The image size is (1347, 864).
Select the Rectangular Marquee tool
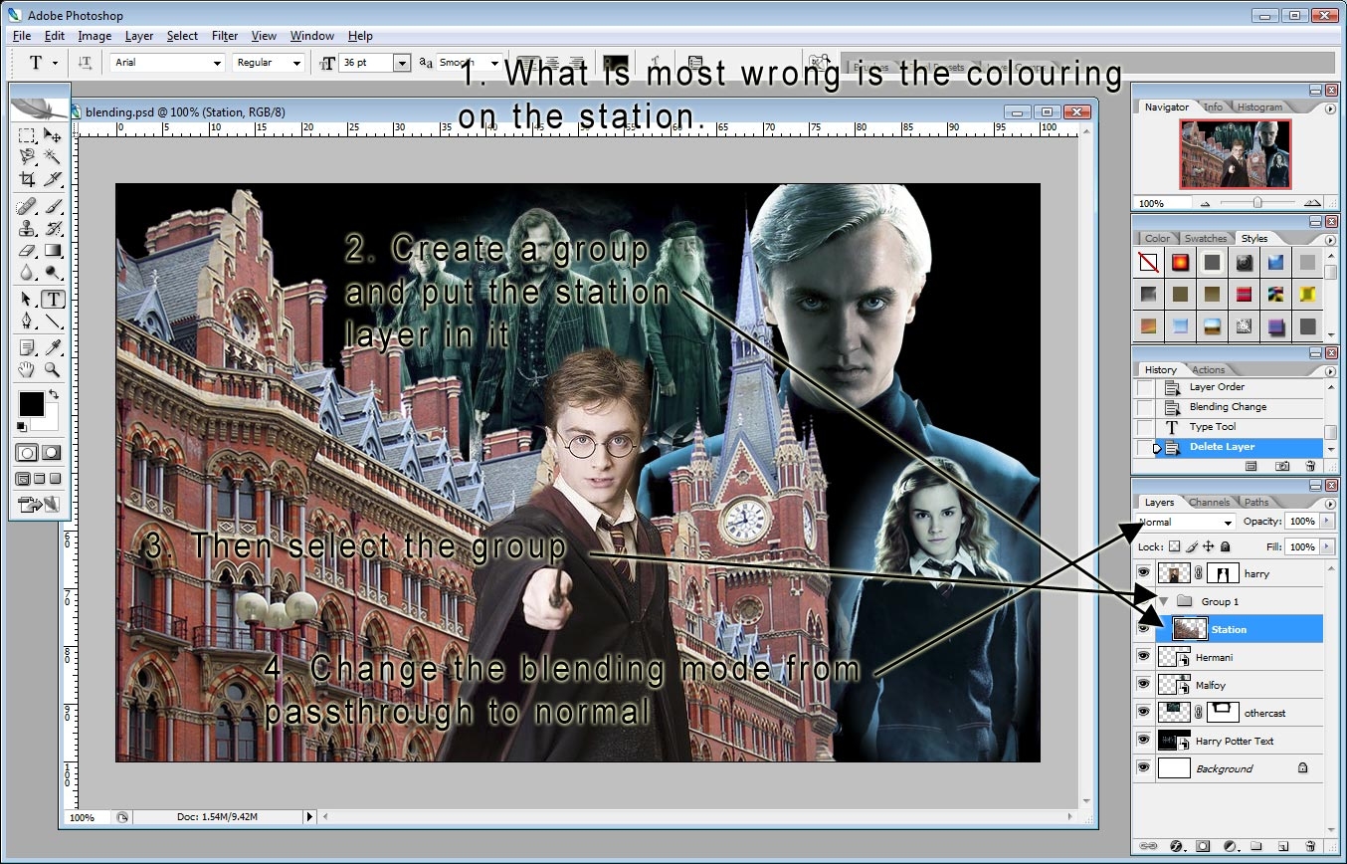coord(26,136)
